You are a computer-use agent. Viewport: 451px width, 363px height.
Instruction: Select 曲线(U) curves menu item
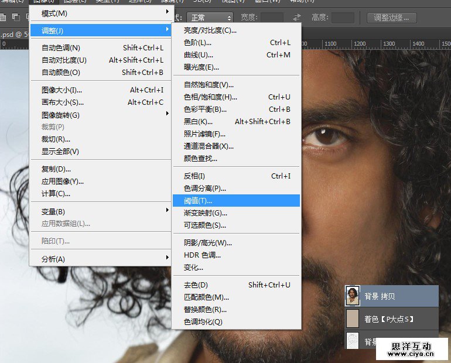[236, 55]
